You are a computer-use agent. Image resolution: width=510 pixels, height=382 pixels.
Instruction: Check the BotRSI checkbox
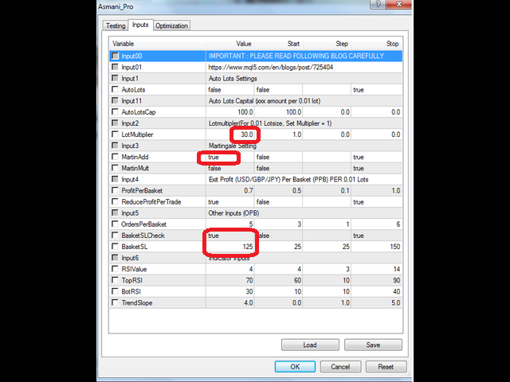(115, 291)
